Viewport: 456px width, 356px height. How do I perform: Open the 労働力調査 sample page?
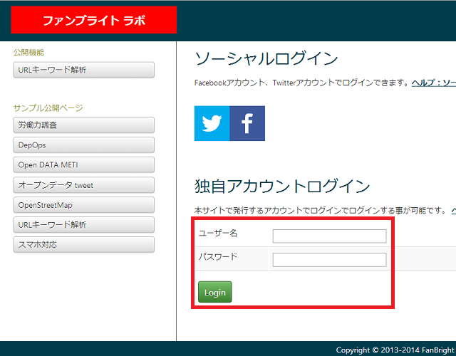tap(84, 125)
